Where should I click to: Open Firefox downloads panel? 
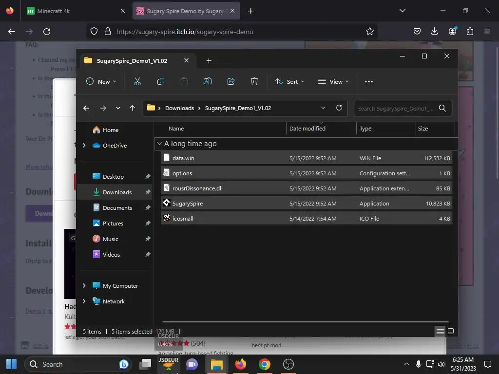434,31
